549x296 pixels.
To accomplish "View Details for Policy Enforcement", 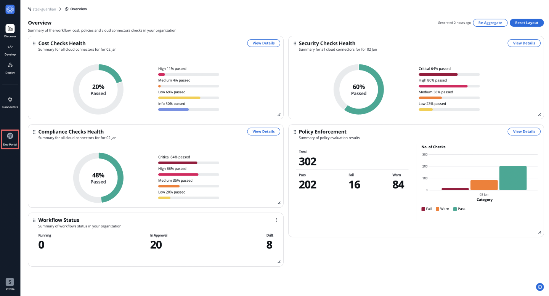I will tap(524, 131).
